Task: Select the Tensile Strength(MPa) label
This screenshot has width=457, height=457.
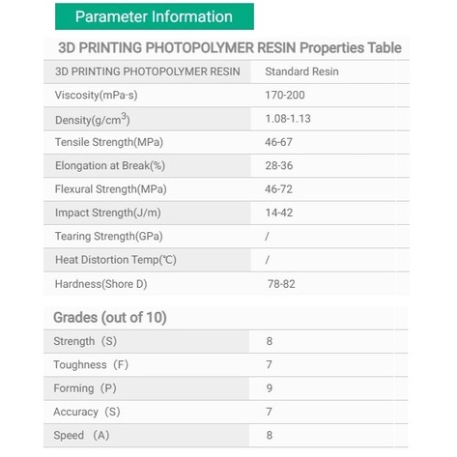Action: coord(109,142)
